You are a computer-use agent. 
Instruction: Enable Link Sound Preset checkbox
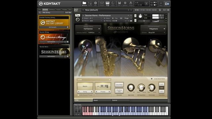point(78,95)
